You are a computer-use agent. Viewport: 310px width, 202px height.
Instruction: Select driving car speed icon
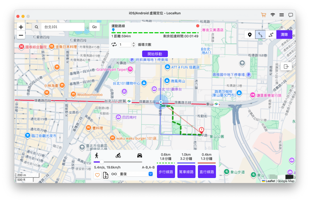pos(139,156)
